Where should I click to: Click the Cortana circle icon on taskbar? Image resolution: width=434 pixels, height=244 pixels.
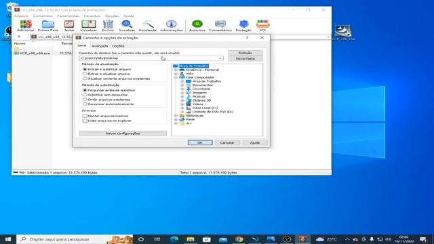pos(141,239)
